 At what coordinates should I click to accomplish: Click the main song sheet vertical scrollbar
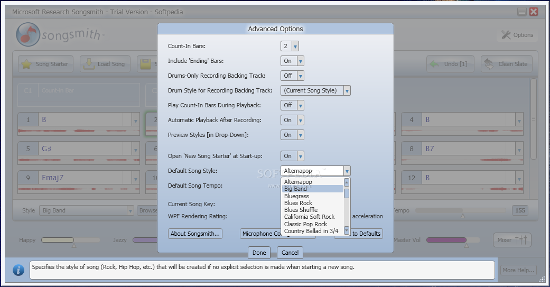(533, 118)
